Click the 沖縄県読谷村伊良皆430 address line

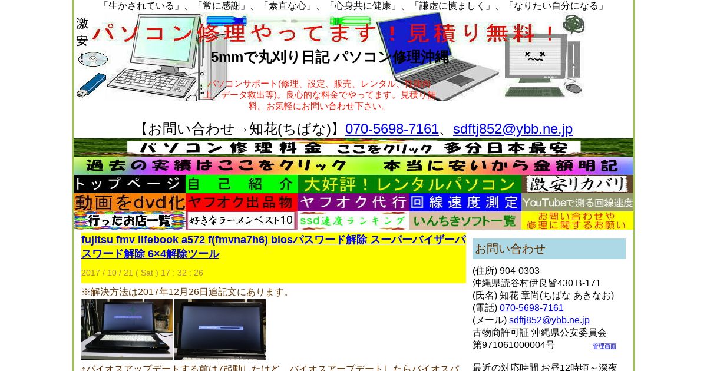(x=537, y=283)
